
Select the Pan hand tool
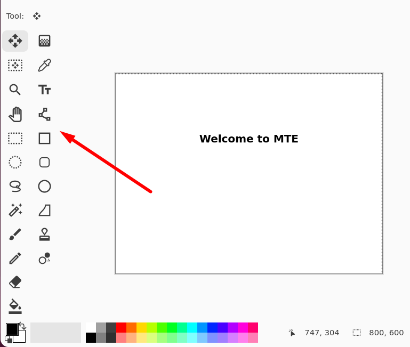[x=15, y=114]
